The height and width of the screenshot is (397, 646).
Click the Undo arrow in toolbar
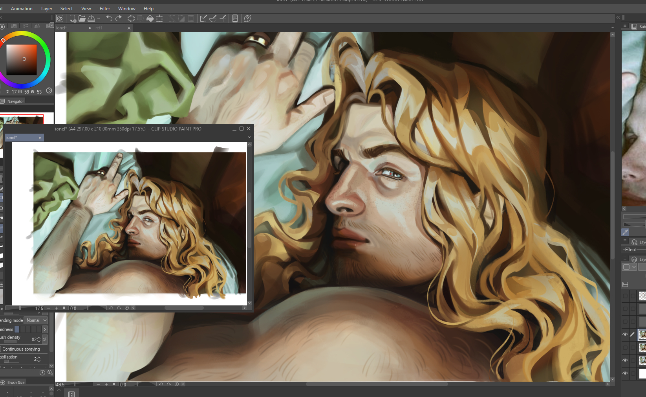click(109, 18)
